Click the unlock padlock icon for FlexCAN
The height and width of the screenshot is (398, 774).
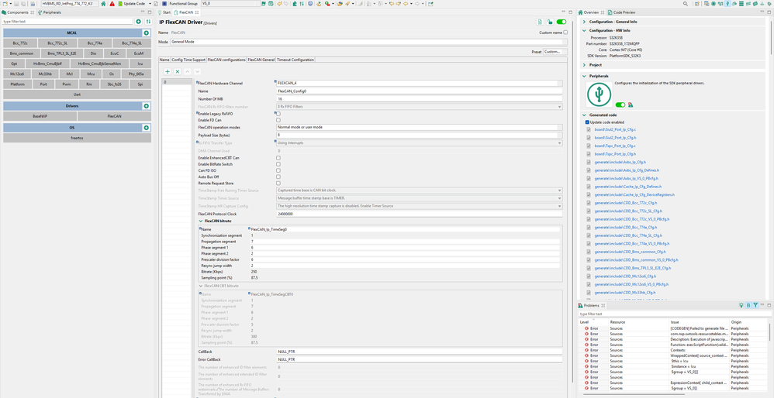(549, 22)
